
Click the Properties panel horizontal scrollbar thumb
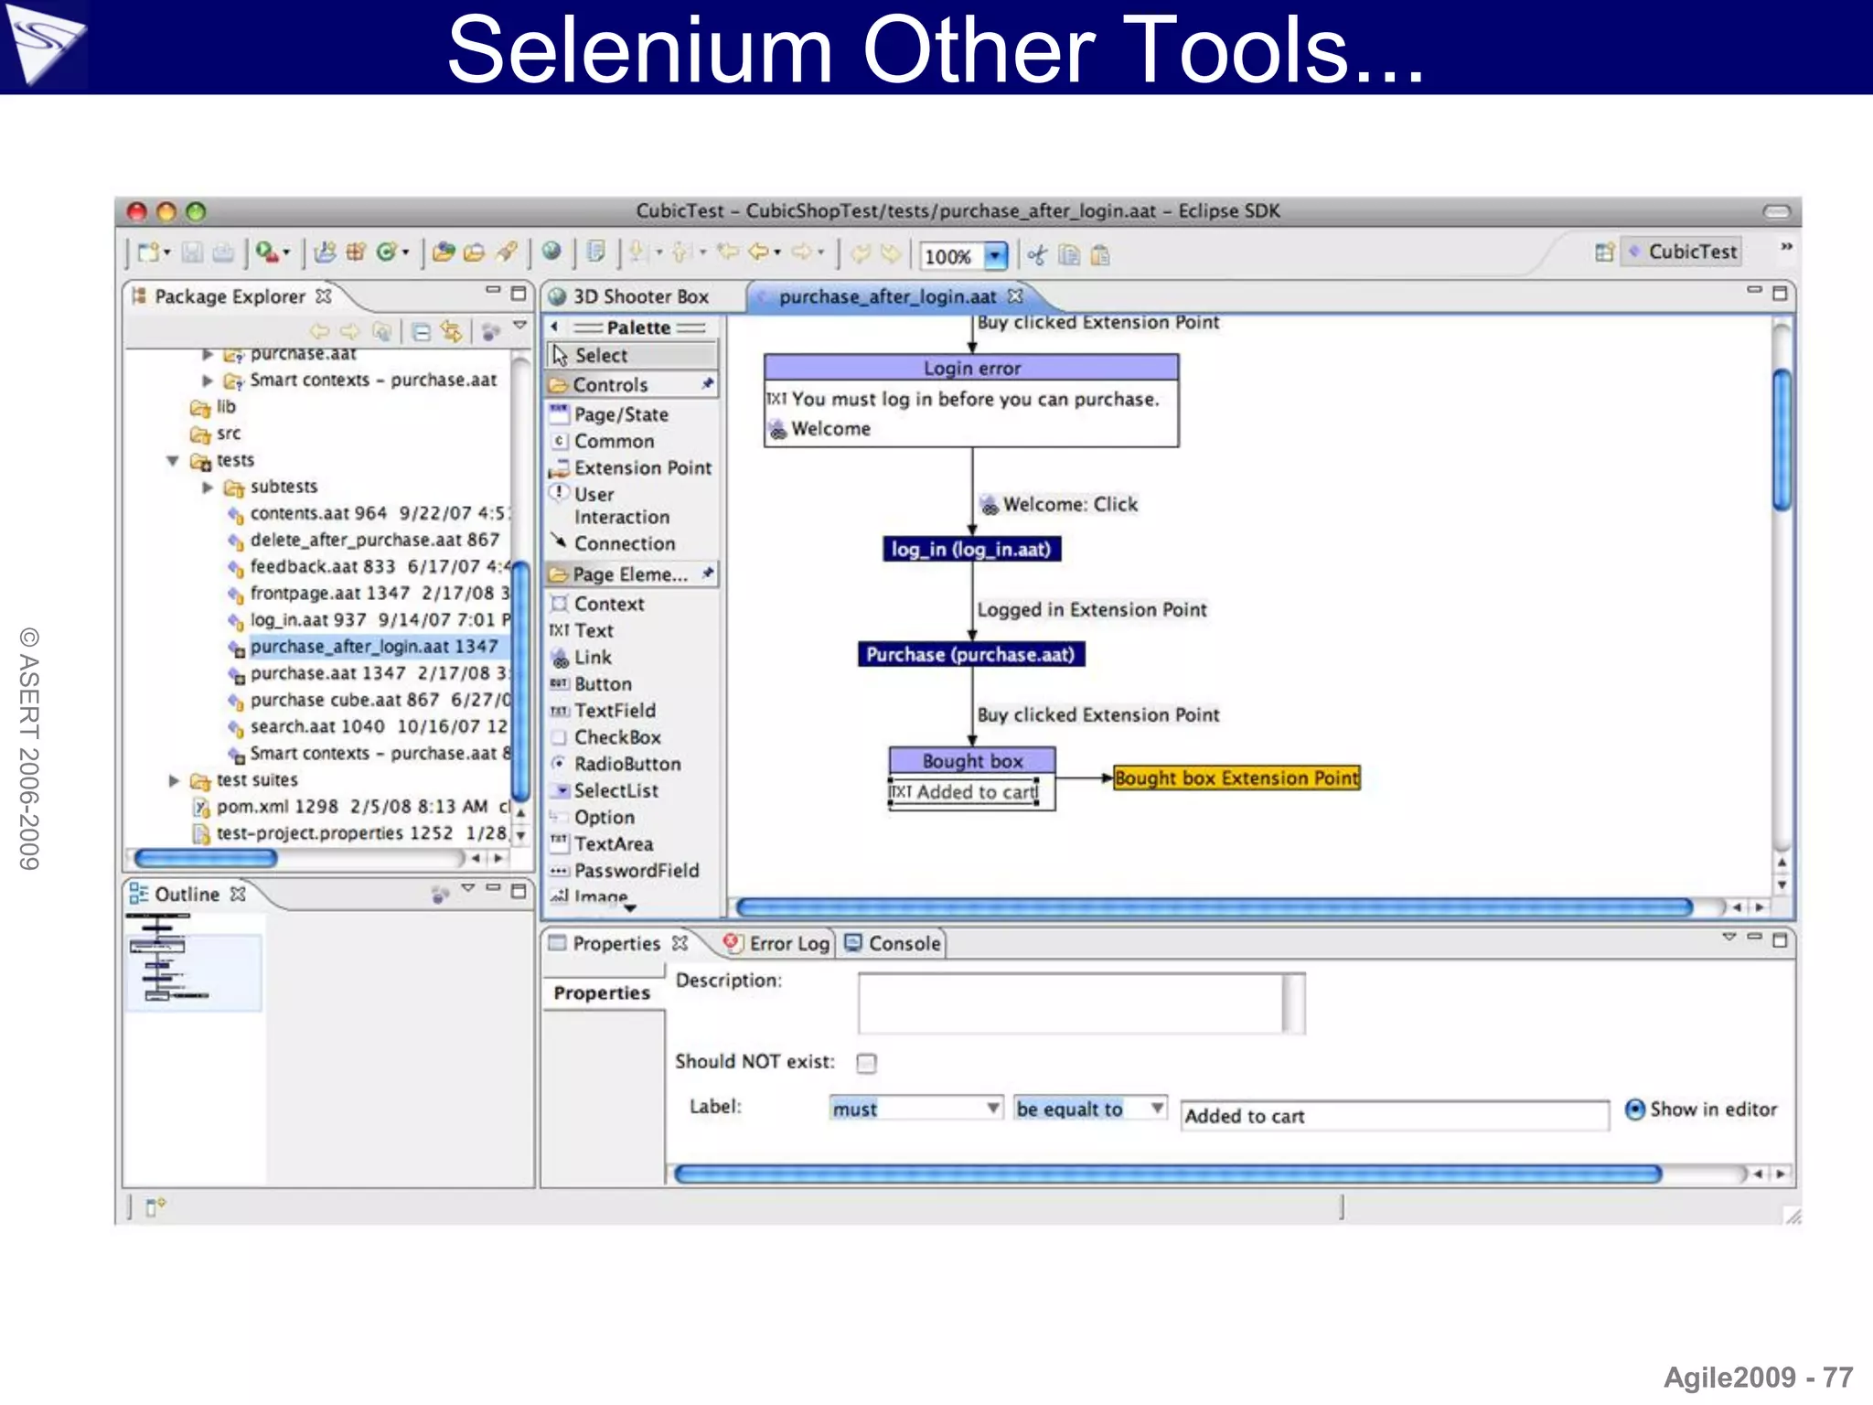(1167, 1174)
